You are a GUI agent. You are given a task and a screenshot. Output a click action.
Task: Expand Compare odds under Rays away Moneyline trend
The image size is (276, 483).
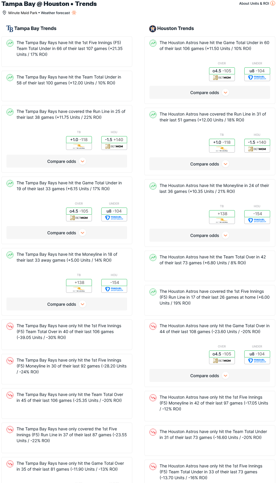point(67,304)
